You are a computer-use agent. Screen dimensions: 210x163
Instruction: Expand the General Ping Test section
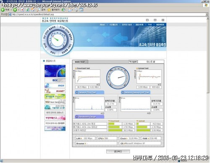point(89,92)
